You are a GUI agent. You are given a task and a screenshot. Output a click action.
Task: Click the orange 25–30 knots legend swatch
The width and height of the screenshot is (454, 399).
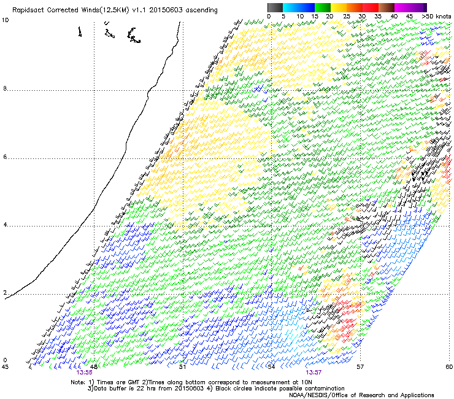355,7
